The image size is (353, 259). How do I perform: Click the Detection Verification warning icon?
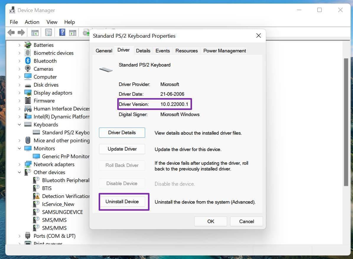point(36,196)
